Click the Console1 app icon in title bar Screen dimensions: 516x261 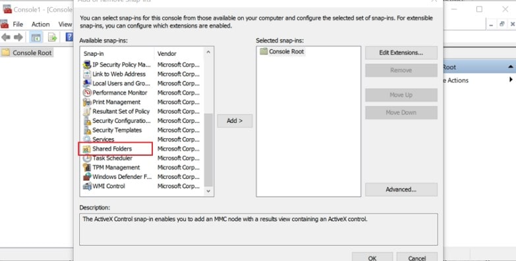pos(7,9)
